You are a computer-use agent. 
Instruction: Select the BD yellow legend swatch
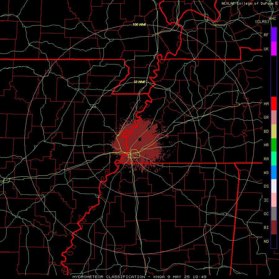274,131
